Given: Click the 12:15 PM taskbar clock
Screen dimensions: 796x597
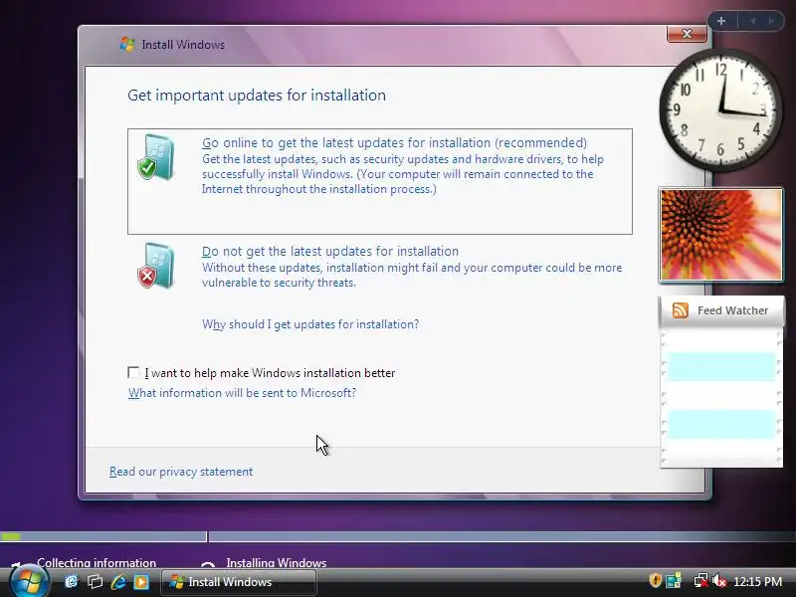Looking at the screenshot, I should pos(757,581).
